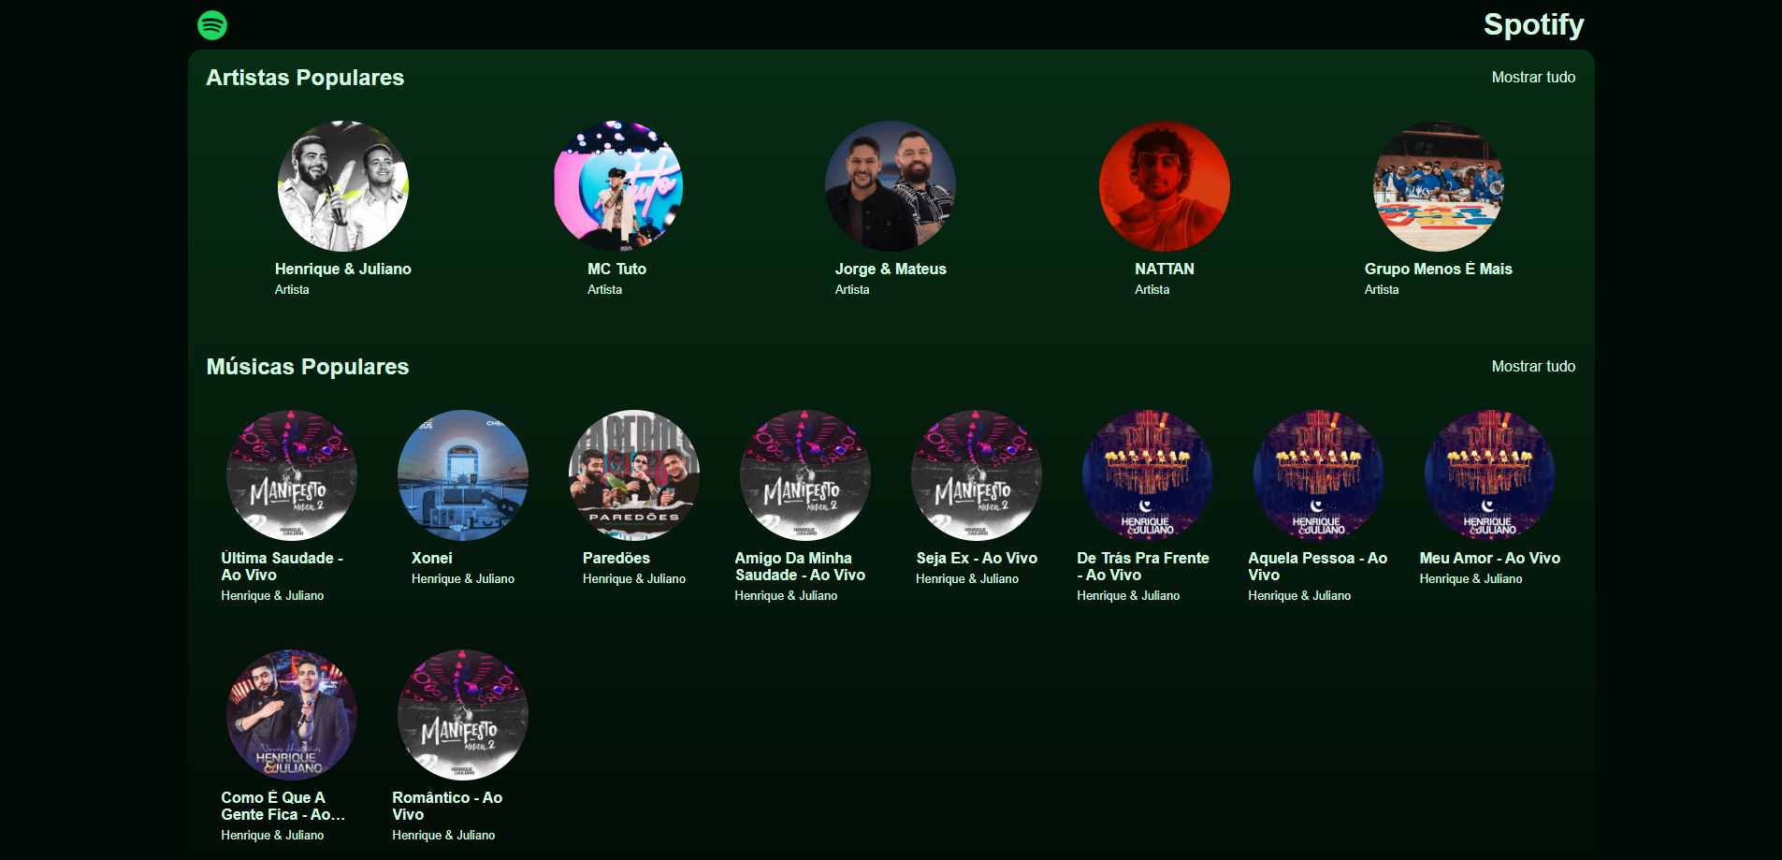Screen dimensions: 1782x860
Task: Select the NATTAN artist name
Action: (x=1165, y=269)
